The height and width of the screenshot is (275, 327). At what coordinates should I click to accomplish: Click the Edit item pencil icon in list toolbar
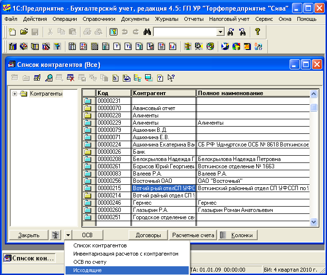tap(37, 78)
